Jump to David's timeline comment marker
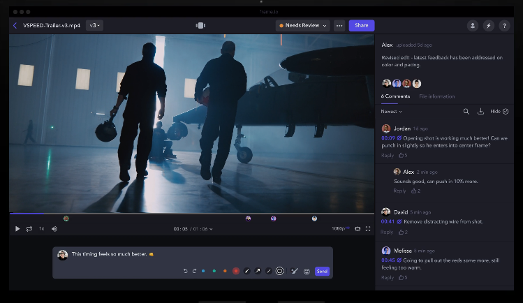 point(248,219)
